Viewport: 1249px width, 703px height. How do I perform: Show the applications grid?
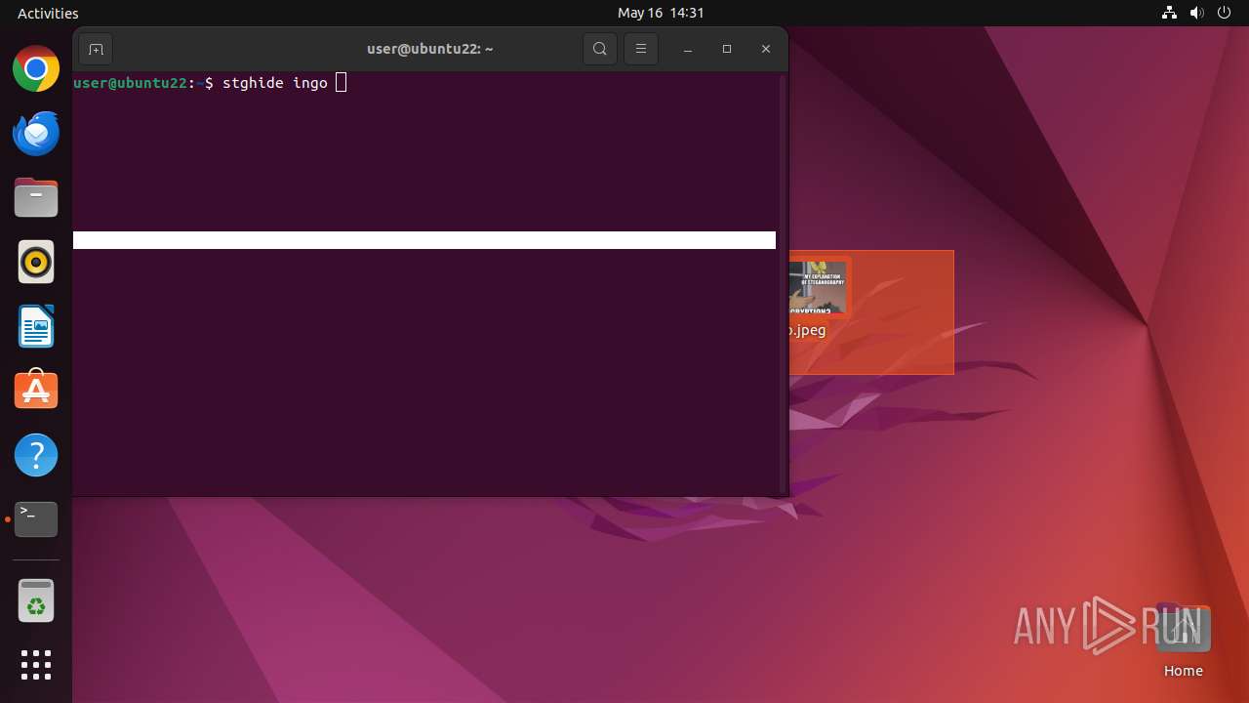pos(36,665)
